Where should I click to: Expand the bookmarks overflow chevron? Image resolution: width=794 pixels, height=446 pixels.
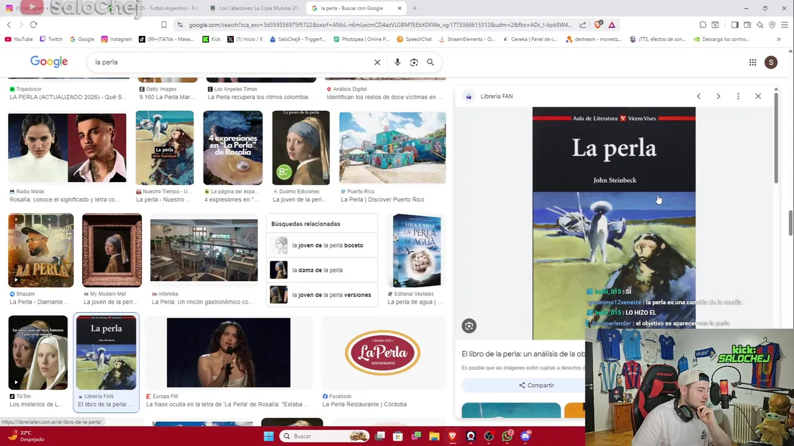779,39
